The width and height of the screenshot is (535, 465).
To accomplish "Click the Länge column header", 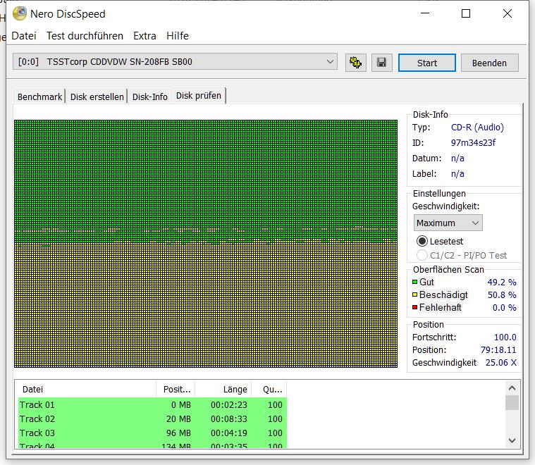I will (223, 390).
